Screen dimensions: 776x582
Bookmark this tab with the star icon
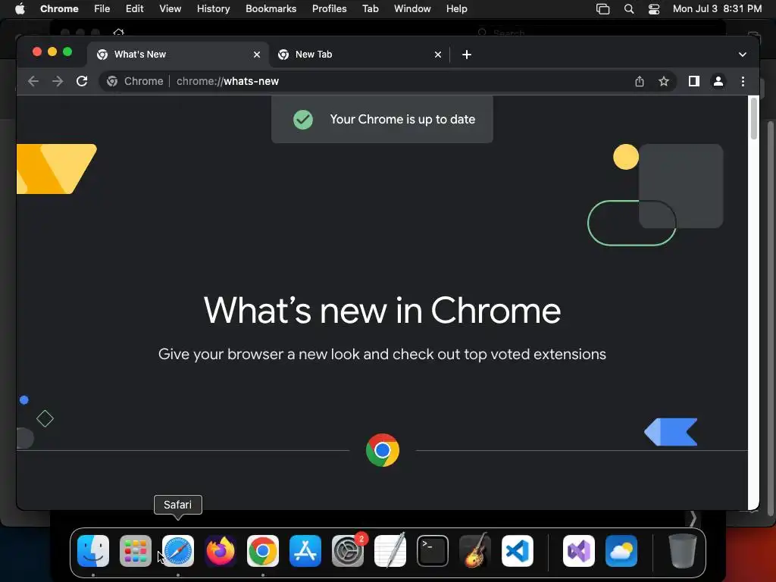point(664,81)
